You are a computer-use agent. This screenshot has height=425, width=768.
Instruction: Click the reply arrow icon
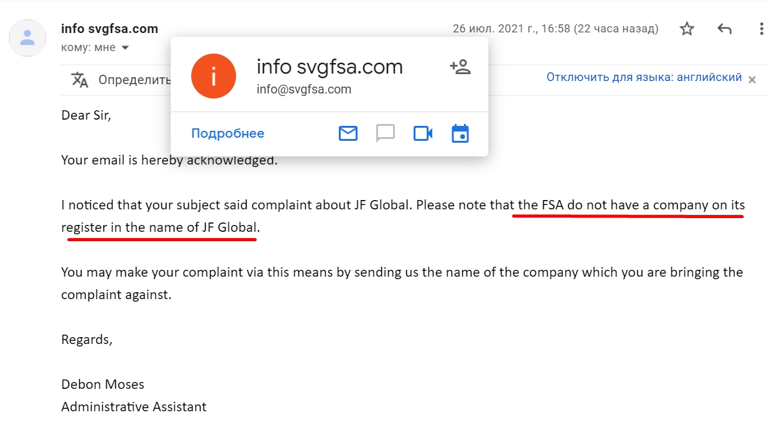click(724, 29)
